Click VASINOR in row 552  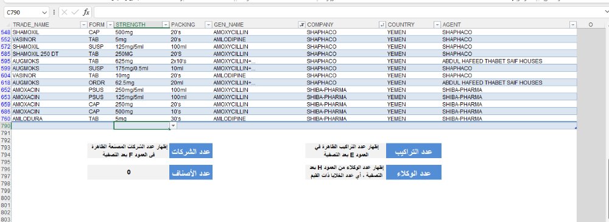pos(49,40)
